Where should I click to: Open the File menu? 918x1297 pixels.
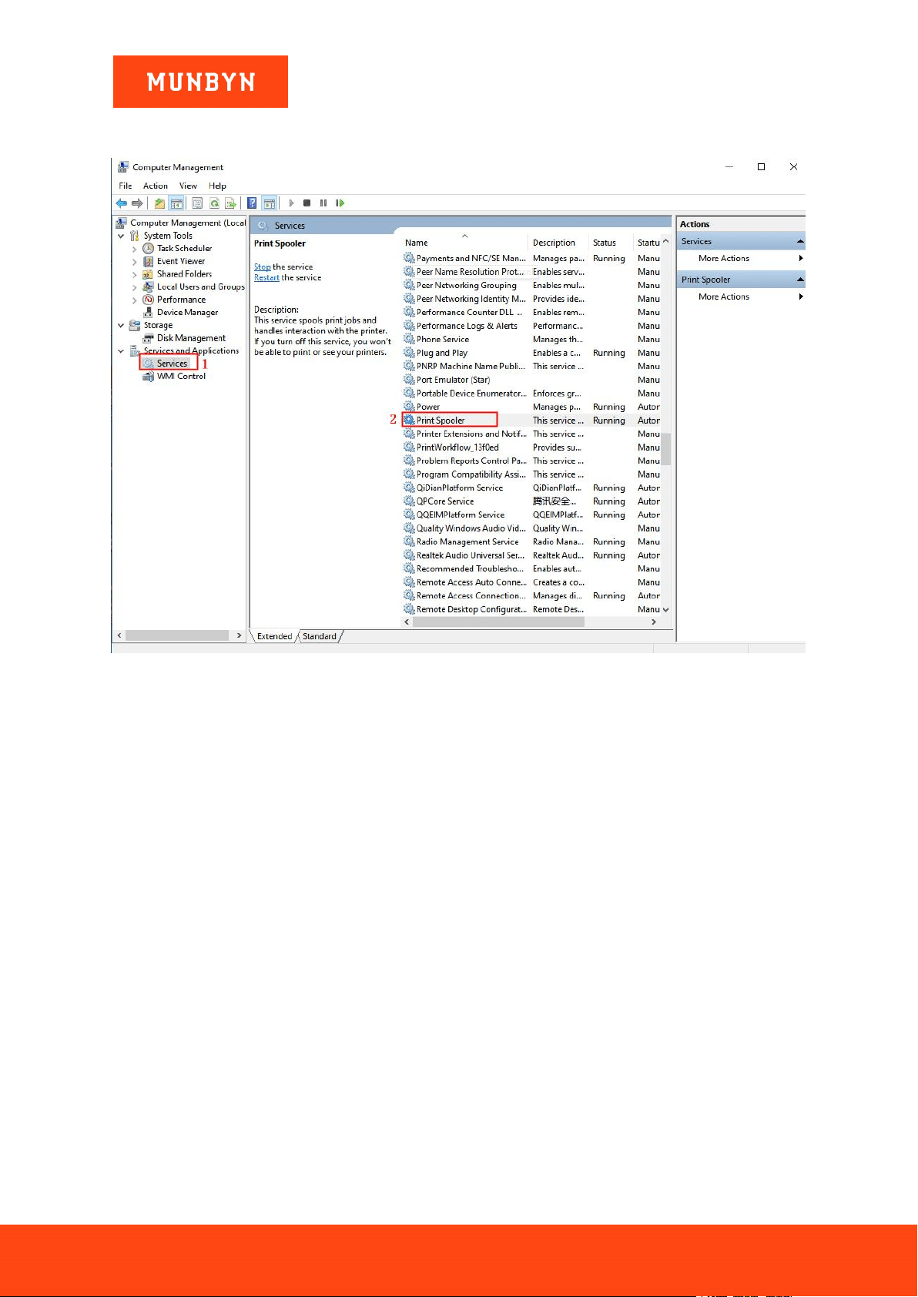(126, 186)
